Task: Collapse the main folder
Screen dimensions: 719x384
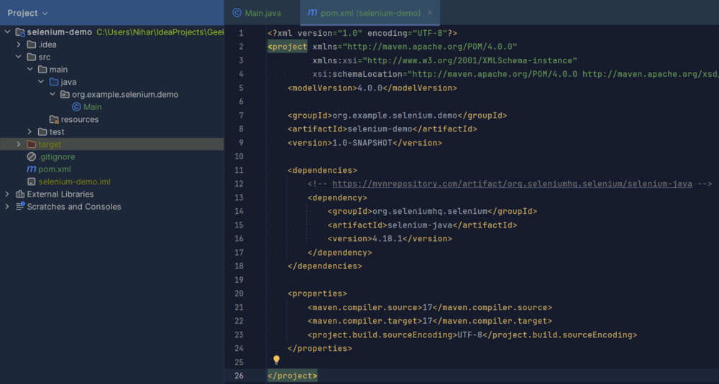Action: 29,69
